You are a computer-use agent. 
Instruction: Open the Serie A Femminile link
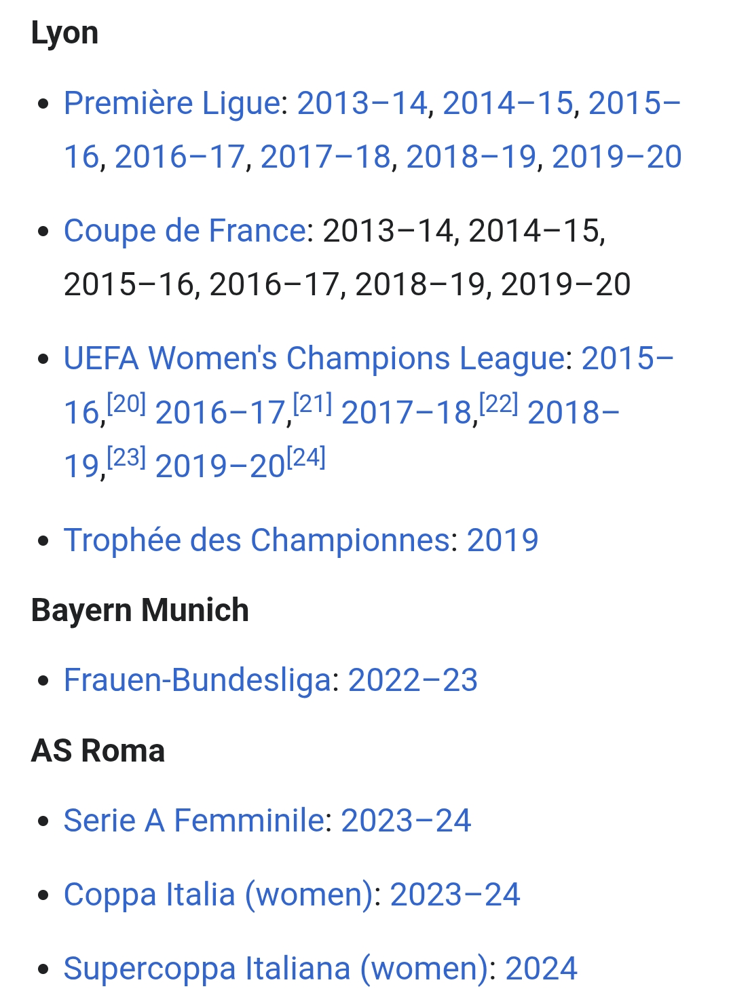click(x=193, y=821)
